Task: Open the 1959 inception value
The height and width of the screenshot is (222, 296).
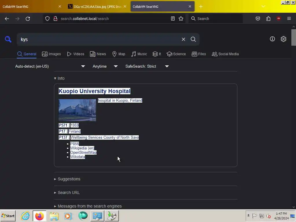Action: (x=75, y=125)
